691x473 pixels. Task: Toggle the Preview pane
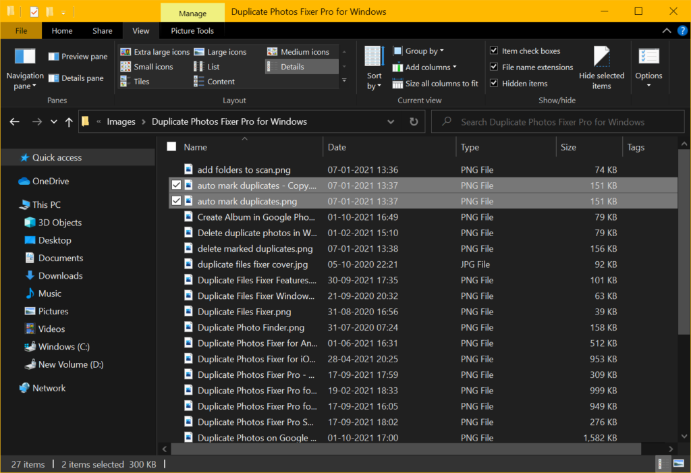[x=78, y=57]
